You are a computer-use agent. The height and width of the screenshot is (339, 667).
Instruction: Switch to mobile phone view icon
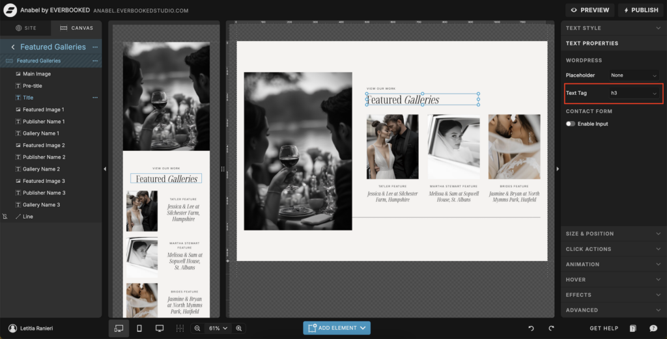[139, 329]
